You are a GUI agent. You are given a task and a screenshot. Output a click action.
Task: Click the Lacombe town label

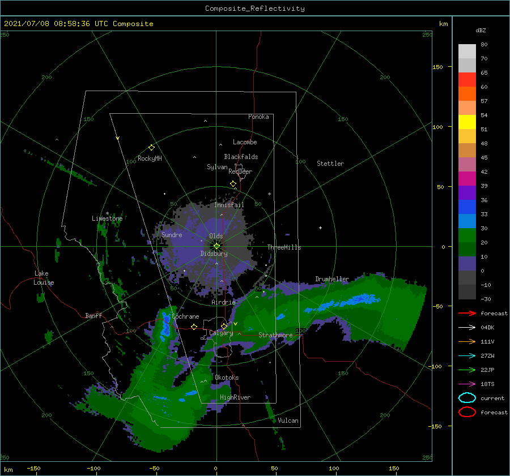pyautogui.click(x=245, y=142)
